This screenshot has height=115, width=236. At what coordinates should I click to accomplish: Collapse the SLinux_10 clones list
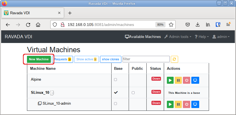pos(52,93)
